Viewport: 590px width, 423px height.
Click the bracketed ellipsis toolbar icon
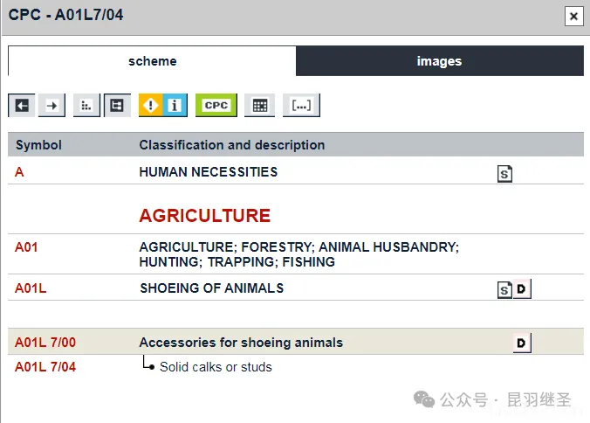coord(301,106)
